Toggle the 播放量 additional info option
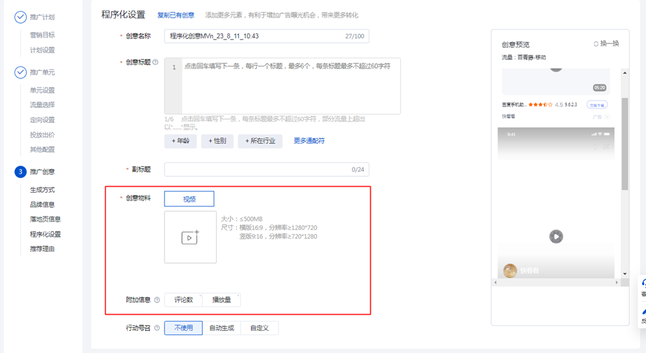The width and height of the screenshot is (646, 353). tap(221, 300)
